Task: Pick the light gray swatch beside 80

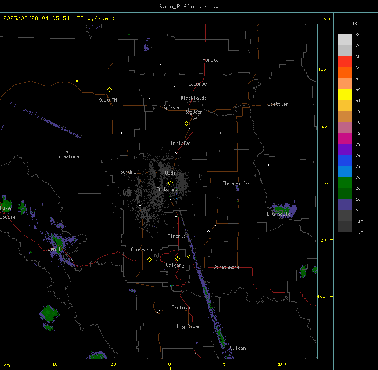Action: coord(345,40)
